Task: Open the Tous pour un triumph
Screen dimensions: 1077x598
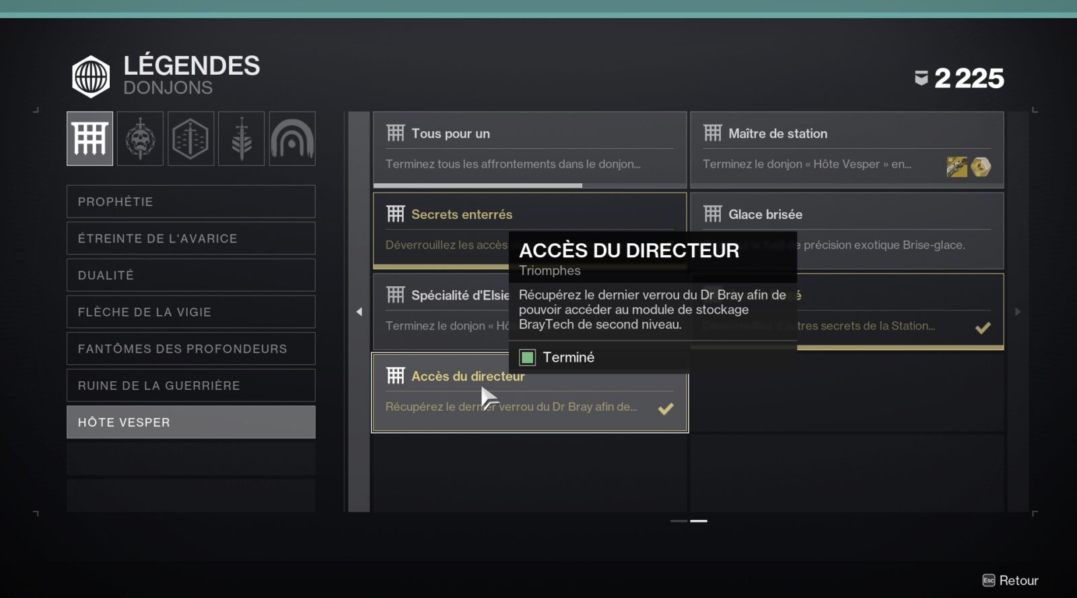Action: click(530, 149)
